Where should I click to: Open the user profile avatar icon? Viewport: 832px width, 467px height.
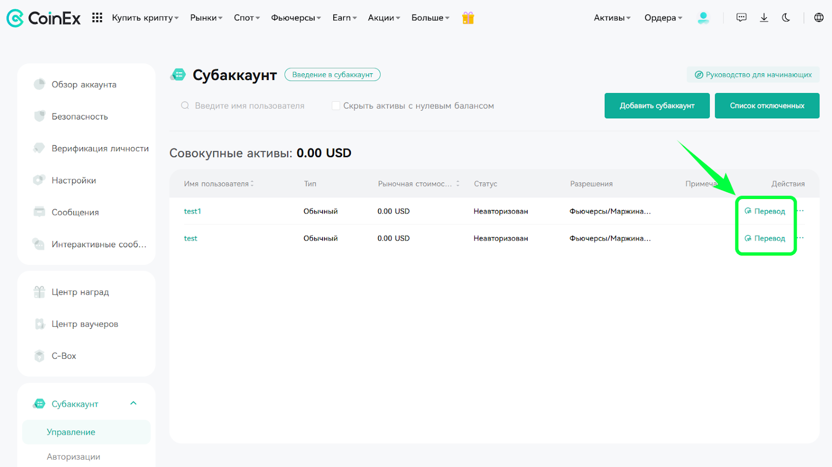(703, 18)
